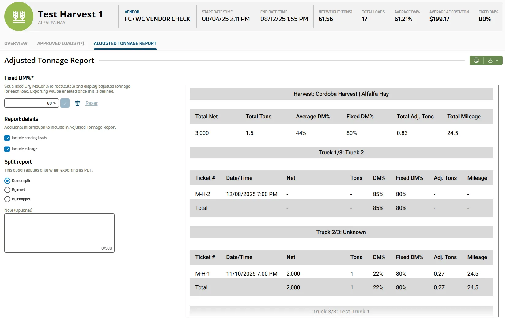Toggle Include pending loads checkbox
Screen dimensions: 507x319
point(7,138)
